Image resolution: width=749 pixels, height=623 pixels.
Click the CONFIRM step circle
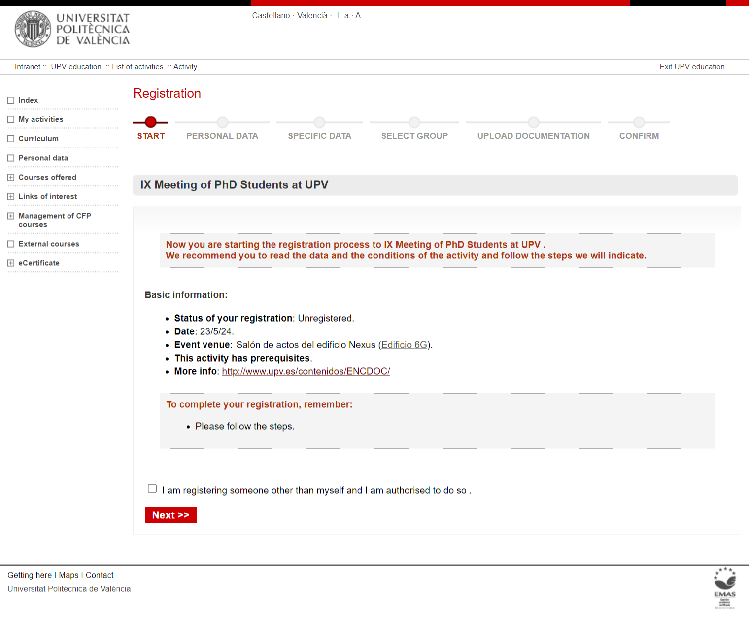(639, 122)
